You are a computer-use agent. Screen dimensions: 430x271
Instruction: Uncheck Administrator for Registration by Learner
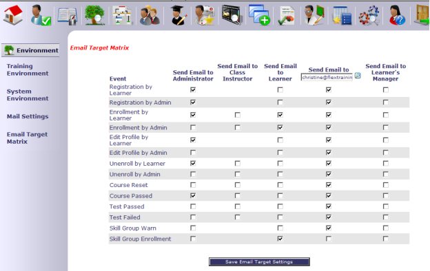click(x=193, y=90)
